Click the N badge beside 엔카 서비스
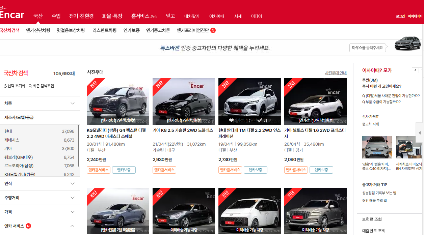The width and height of the screenshot is (424, 235). [x=28, y=226]
